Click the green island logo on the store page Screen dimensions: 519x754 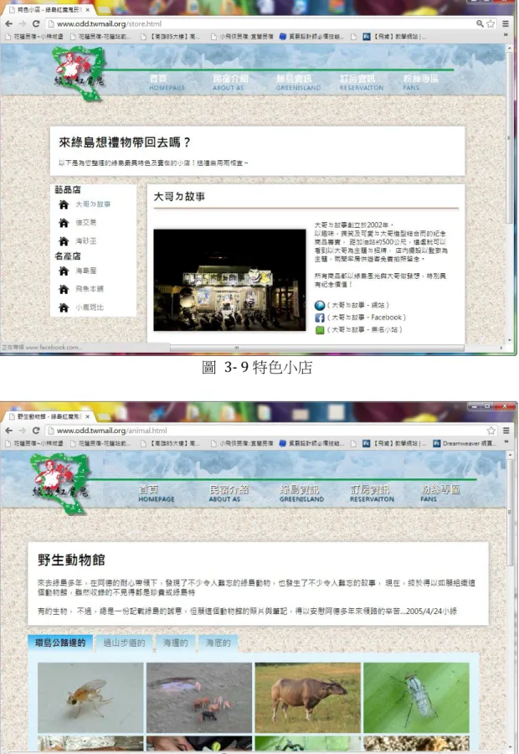point(80,73)
